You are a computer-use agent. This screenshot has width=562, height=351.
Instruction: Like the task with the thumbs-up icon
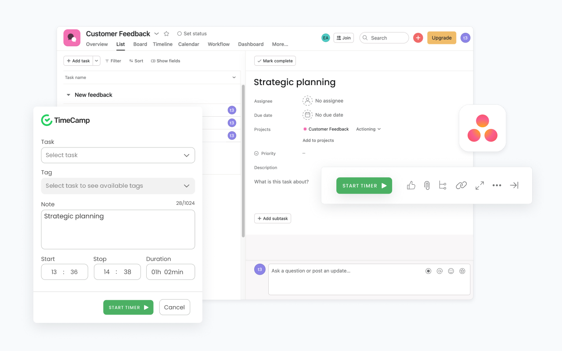pyautogui.click(x=411, y=185)
